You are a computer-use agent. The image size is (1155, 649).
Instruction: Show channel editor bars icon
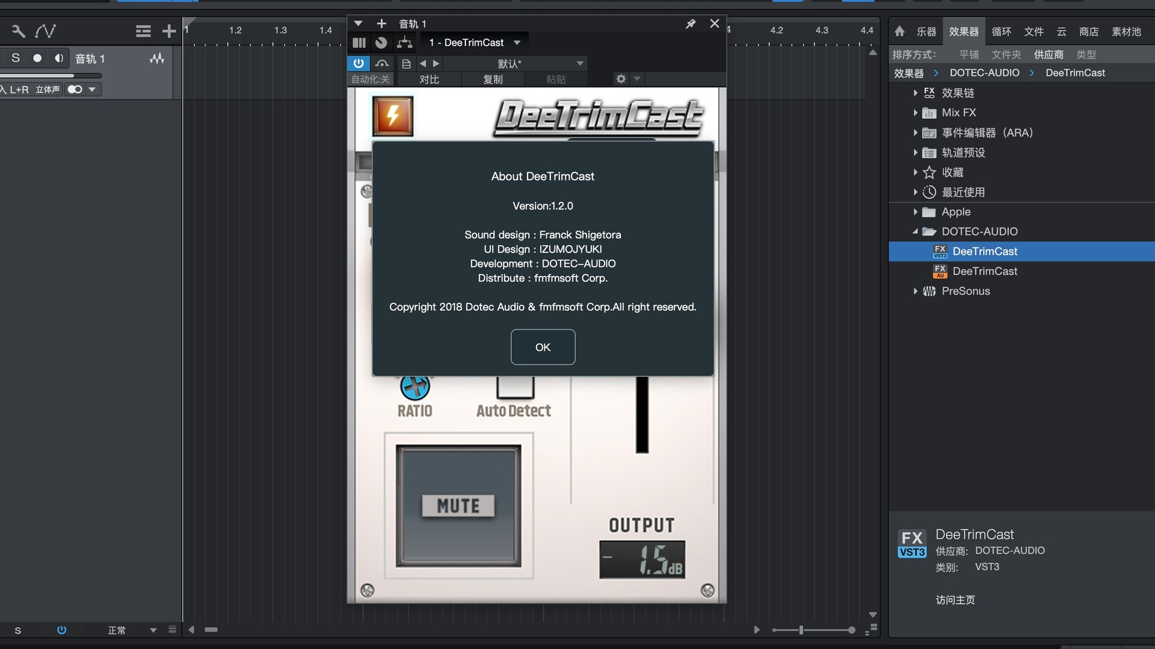point(359,43)
